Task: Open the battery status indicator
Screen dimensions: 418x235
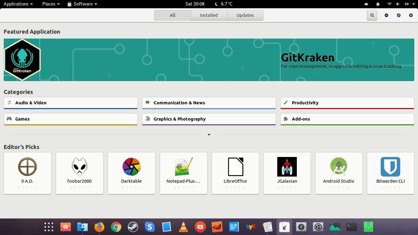Action: coord(407,4)
